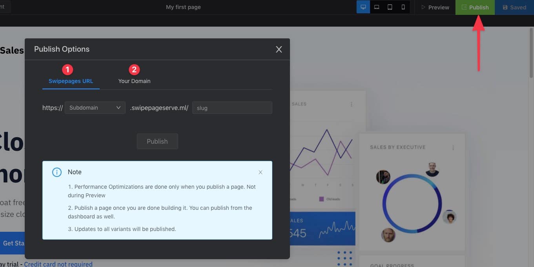Click the left avatar with dark hair on chart
Viewport: 534px width, 267px height.
pos(383,177)
